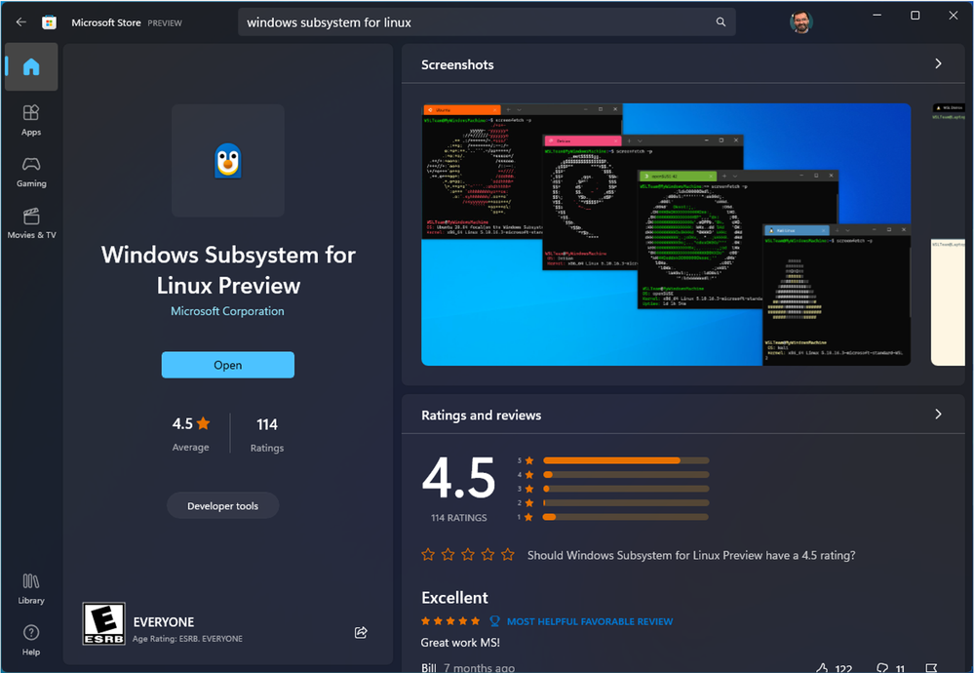This screenshot has width=974, height=673.
Task: Click the 114 RATINGS label under score
Action: 459,518
